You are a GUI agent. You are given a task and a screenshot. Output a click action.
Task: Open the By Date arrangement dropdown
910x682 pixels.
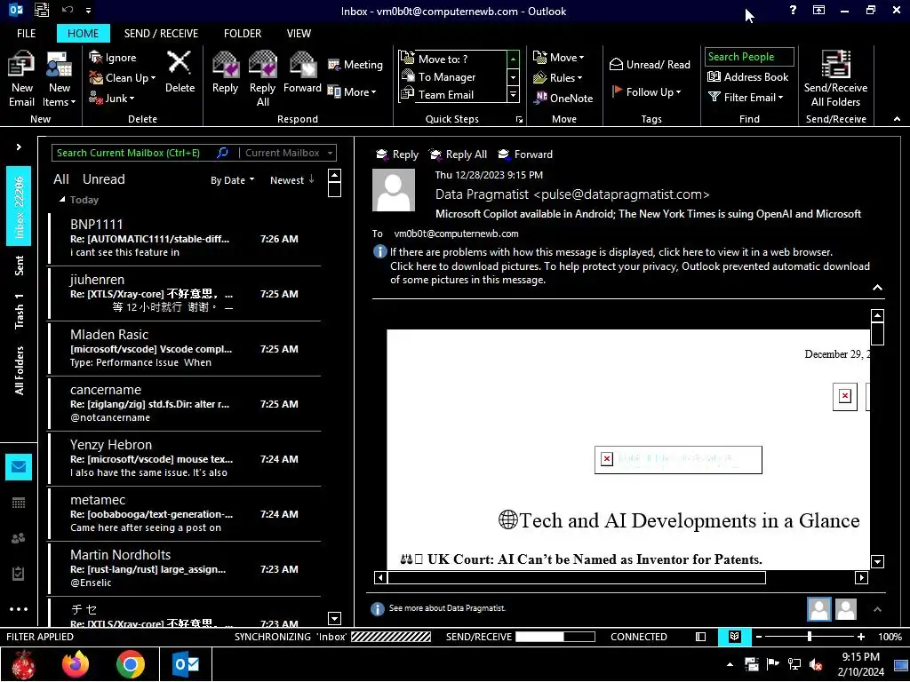coord(232,179)
